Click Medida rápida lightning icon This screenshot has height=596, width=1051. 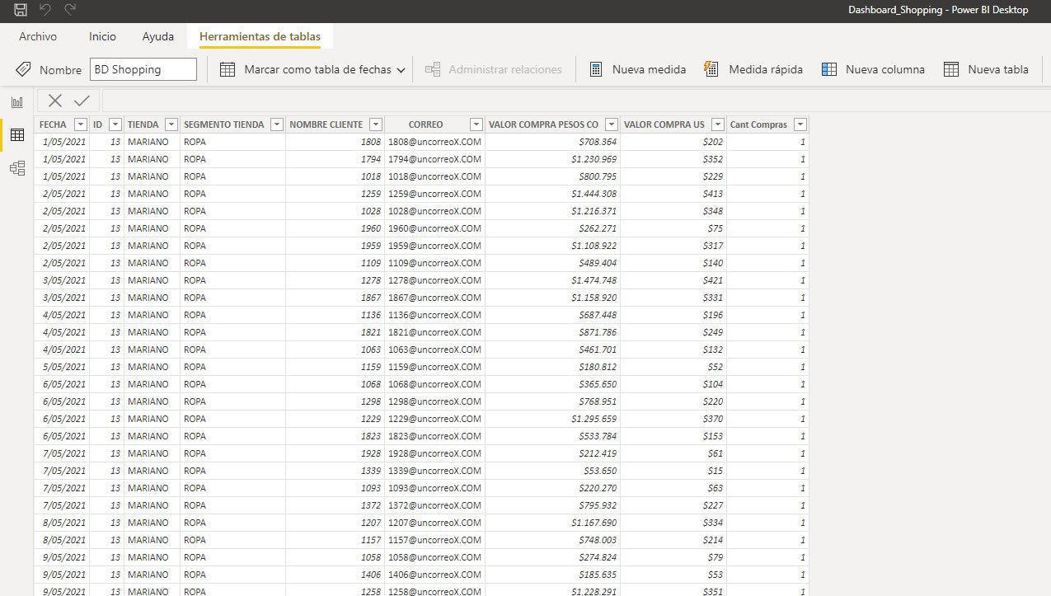711,69
